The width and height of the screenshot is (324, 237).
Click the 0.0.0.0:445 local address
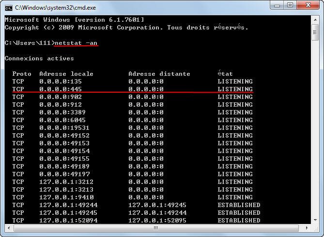pos(61,89)
